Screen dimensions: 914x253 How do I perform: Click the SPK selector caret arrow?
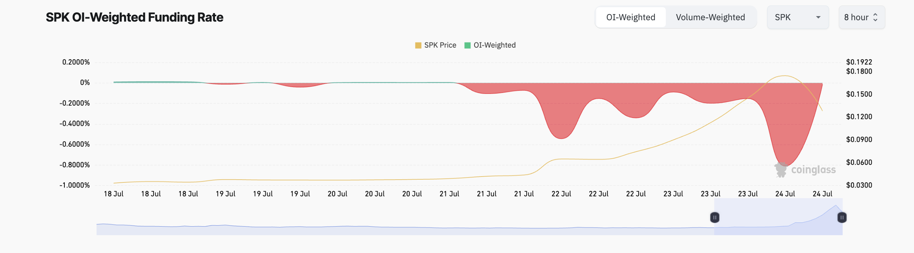(x=818, y=17)
